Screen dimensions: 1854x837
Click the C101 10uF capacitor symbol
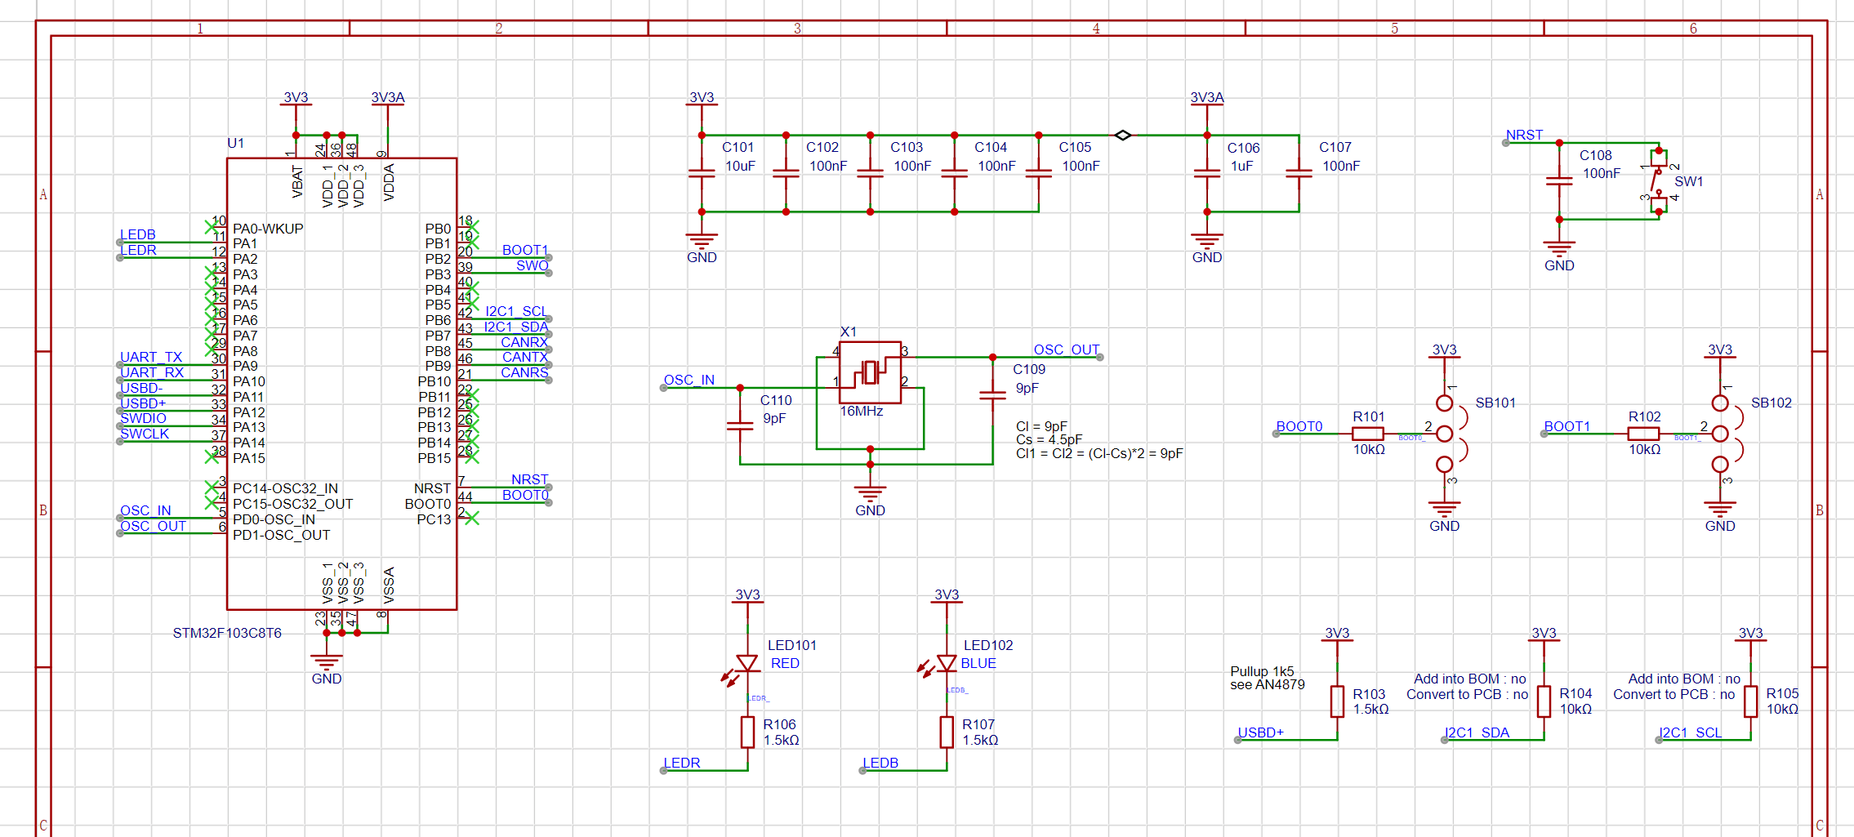(x=700, y=173)
